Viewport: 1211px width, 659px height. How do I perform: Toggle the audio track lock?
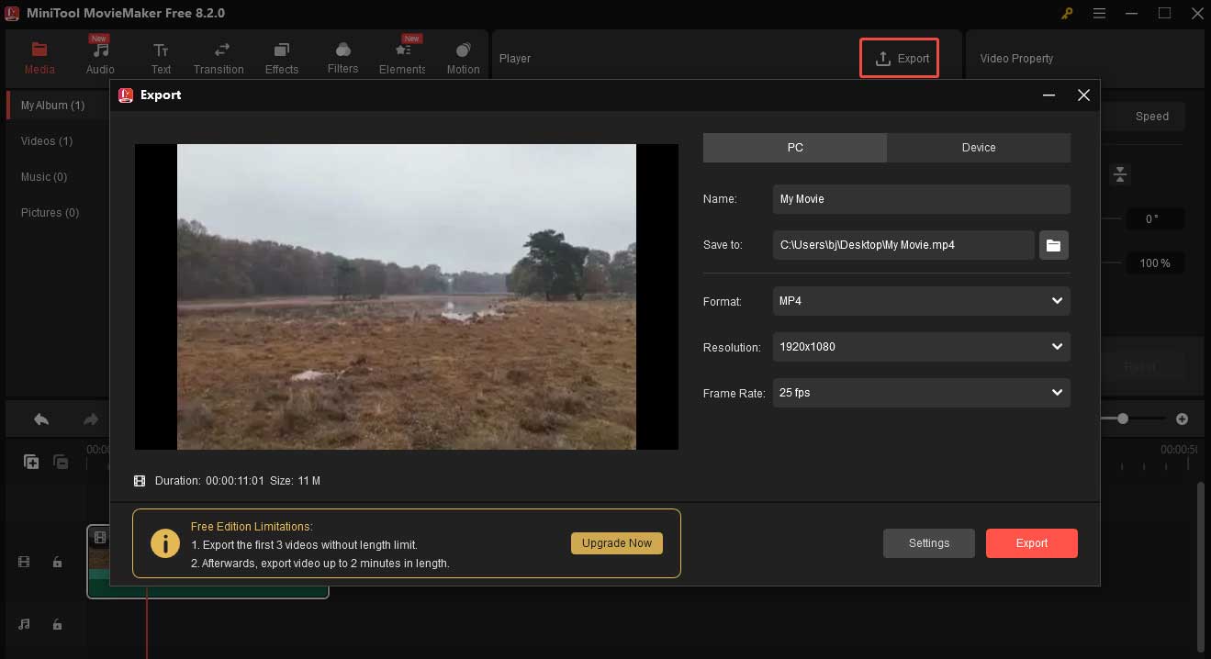point(57,625)
